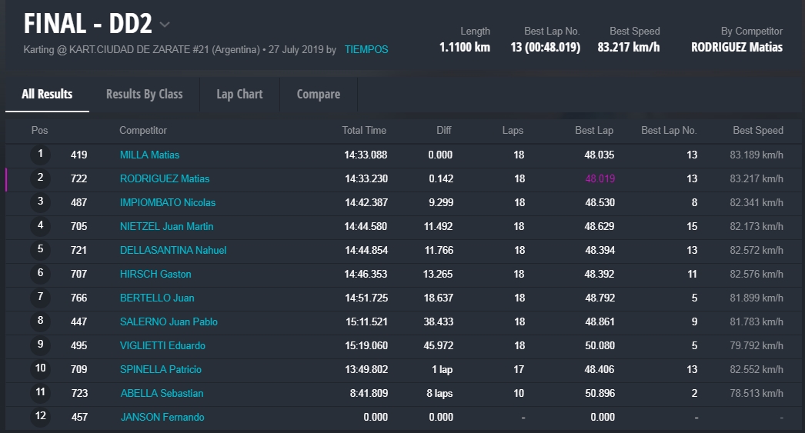
Task: Switch to the Results By Class tab
Action: [144, 94]
